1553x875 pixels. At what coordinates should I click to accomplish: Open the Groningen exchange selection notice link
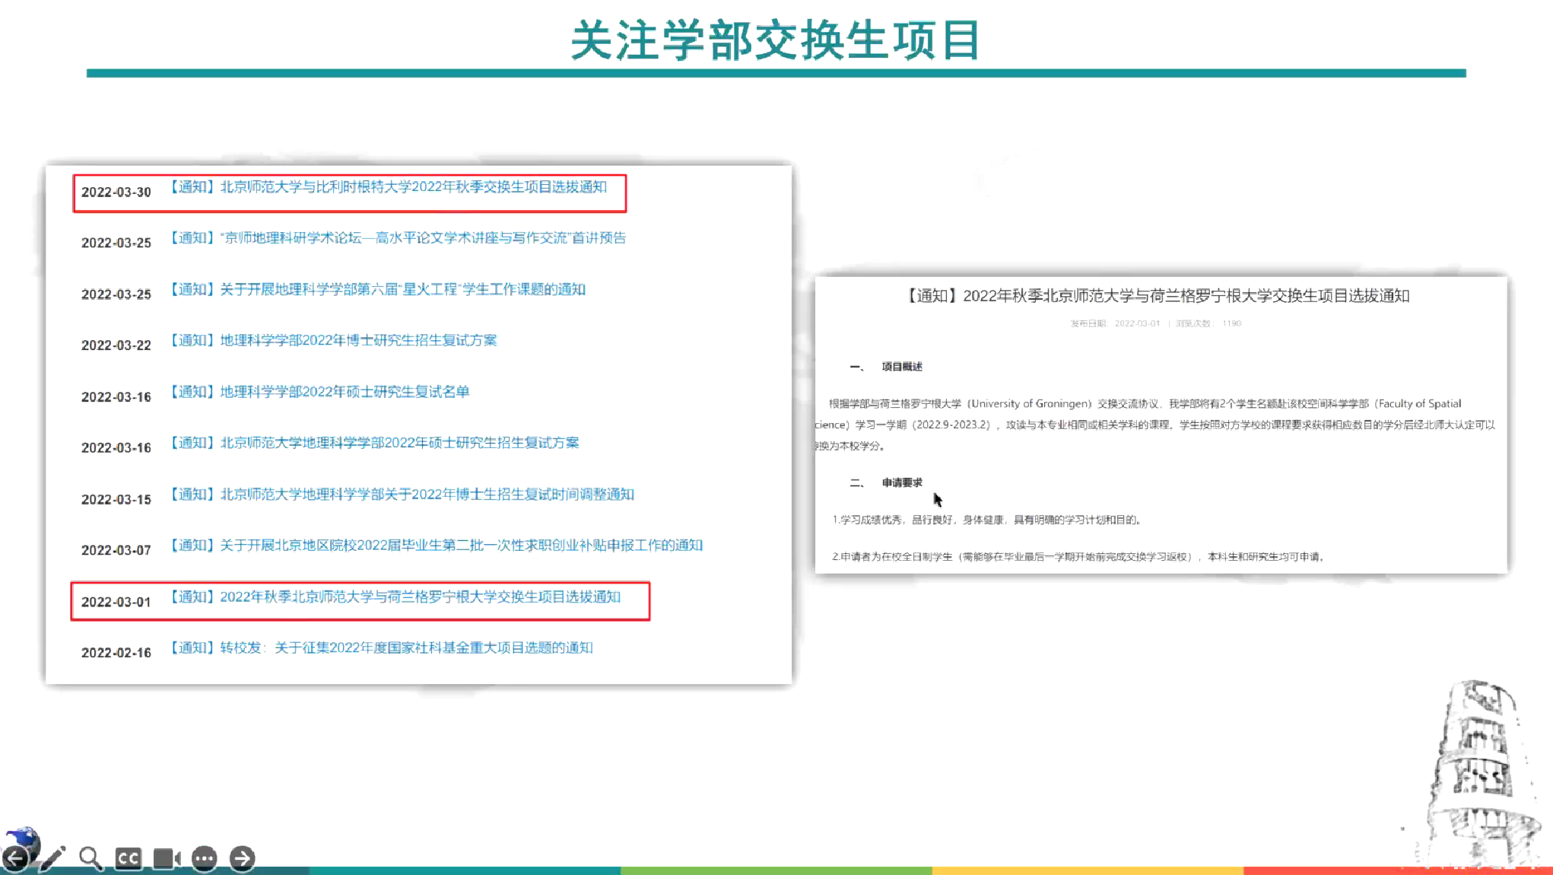395,597
